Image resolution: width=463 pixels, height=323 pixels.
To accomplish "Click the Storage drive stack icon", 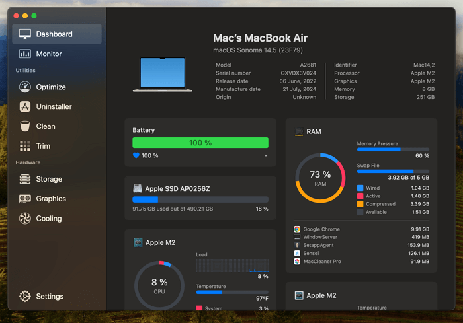I will [x=25, y=179].
